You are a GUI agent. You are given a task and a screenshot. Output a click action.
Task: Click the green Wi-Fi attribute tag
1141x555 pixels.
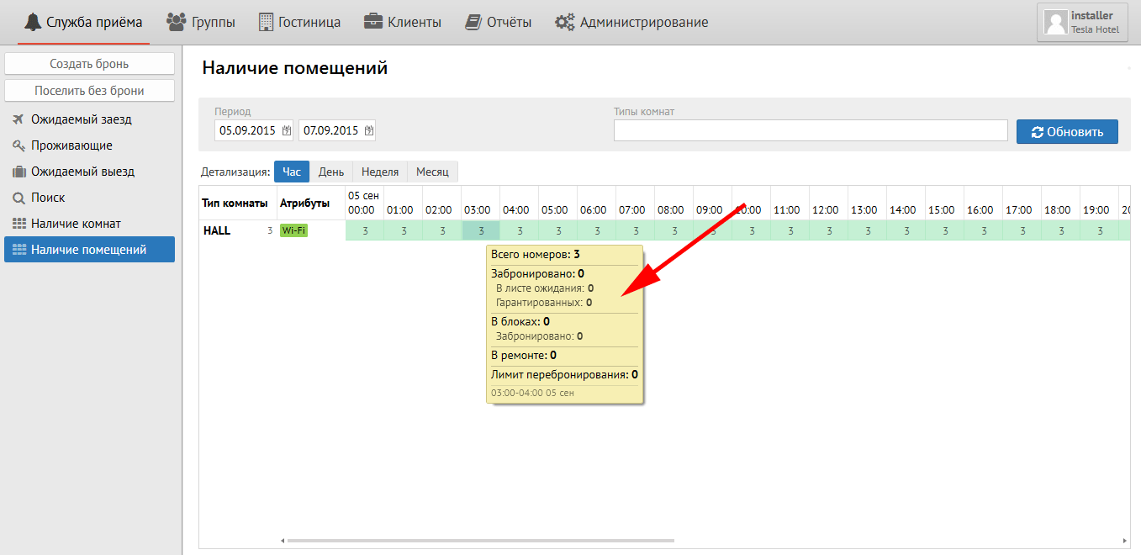coord(293,230)
